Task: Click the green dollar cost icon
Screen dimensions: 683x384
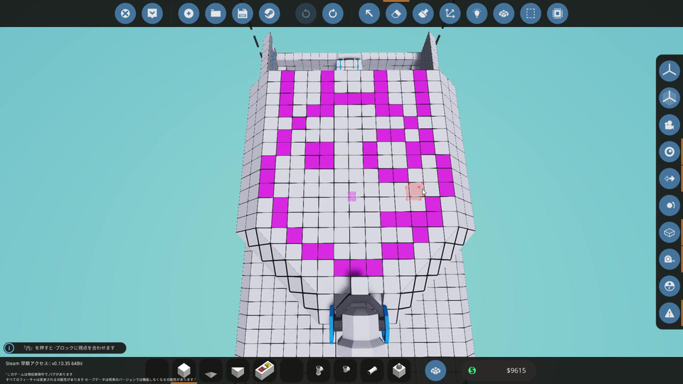Action: point(472,370)
